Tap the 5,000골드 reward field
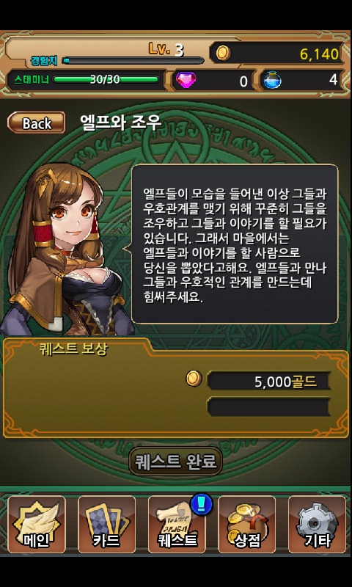 coord(269,382)
